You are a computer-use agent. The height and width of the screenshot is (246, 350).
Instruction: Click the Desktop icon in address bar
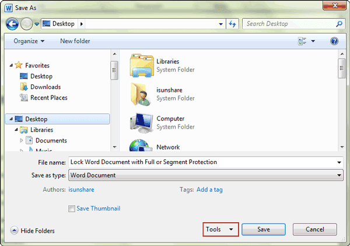pyautogui.click(x=46, y=24)
